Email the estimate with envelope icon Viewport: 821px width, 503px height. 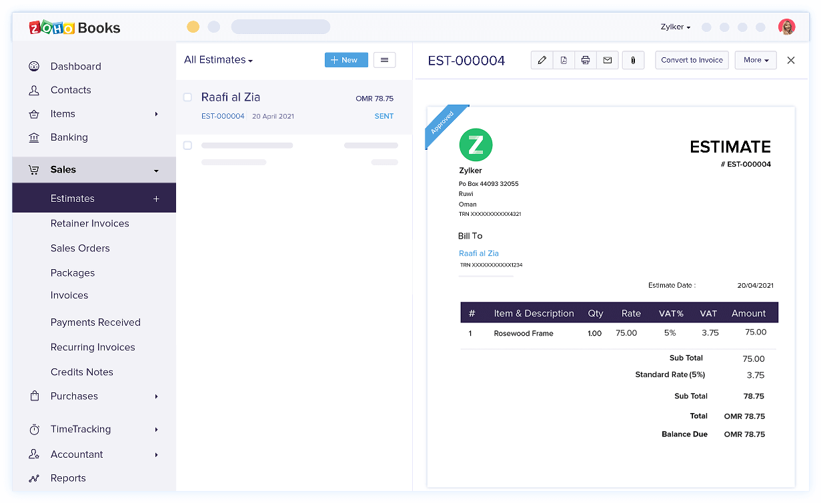click(608, 60)
